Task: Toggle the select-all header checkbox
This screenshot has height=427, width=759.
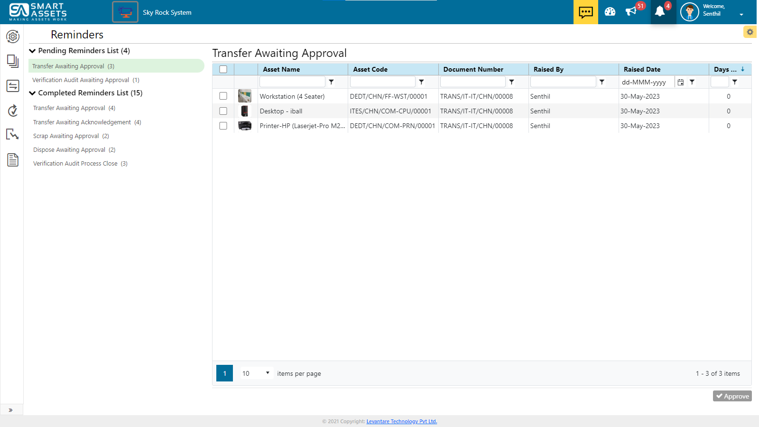Action: (x=223, y=69)
